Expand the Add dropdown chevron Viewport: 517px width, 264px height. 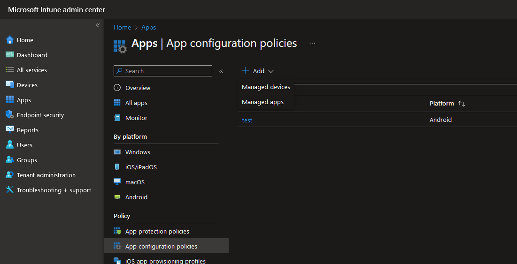[270, 71]
